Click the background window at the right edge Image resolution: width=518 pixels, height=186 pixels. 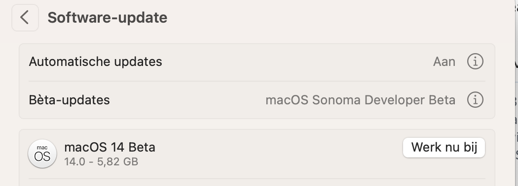point(517,93)
